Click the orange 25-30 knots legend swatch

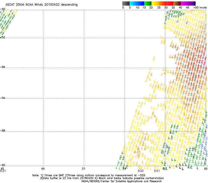point(162,3)
